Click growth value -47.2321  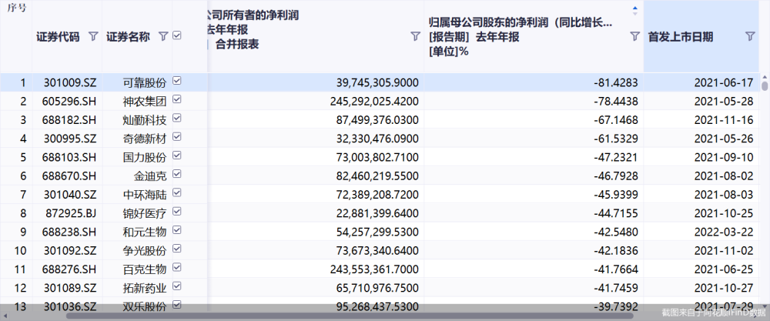click(616, 158)
